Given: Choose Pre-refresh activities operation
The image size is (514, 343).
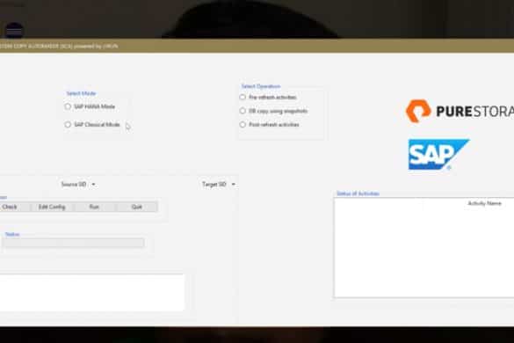Looking at the screenshot, I should (243, 97).
